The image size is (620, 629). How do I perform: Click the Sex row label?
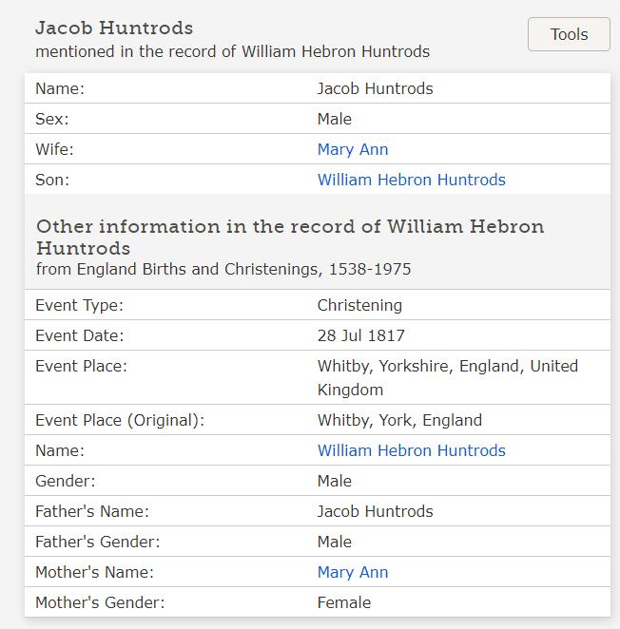tap(52, 119)
